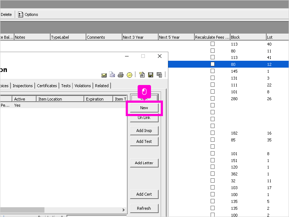Image resolution: width=289 pixels, height=217 pixels.
Task: Select Block cell '120'
Action: [x=234, y=167]
